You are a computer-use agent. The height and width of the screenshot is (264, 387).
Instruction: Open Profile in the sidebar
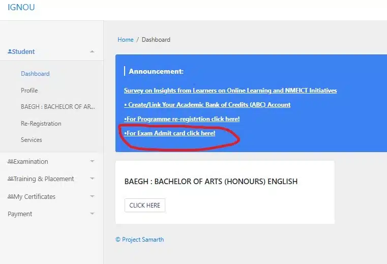point(29,91)
